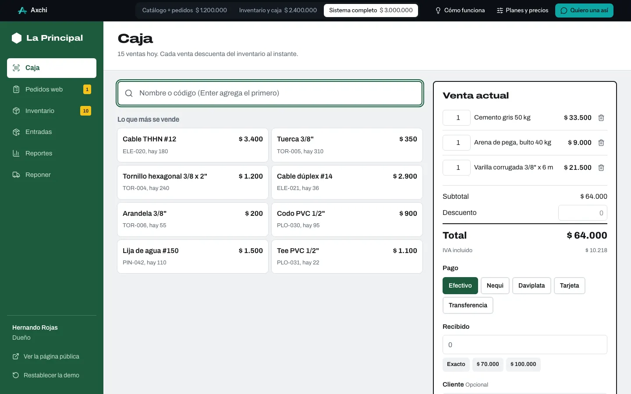Click the search magnifier icon

(x=129, y=93)
